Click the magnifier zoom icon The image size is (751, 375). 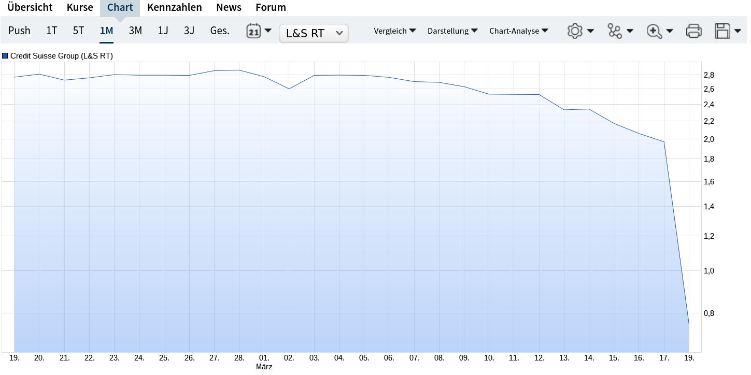[x=655, y=31]
